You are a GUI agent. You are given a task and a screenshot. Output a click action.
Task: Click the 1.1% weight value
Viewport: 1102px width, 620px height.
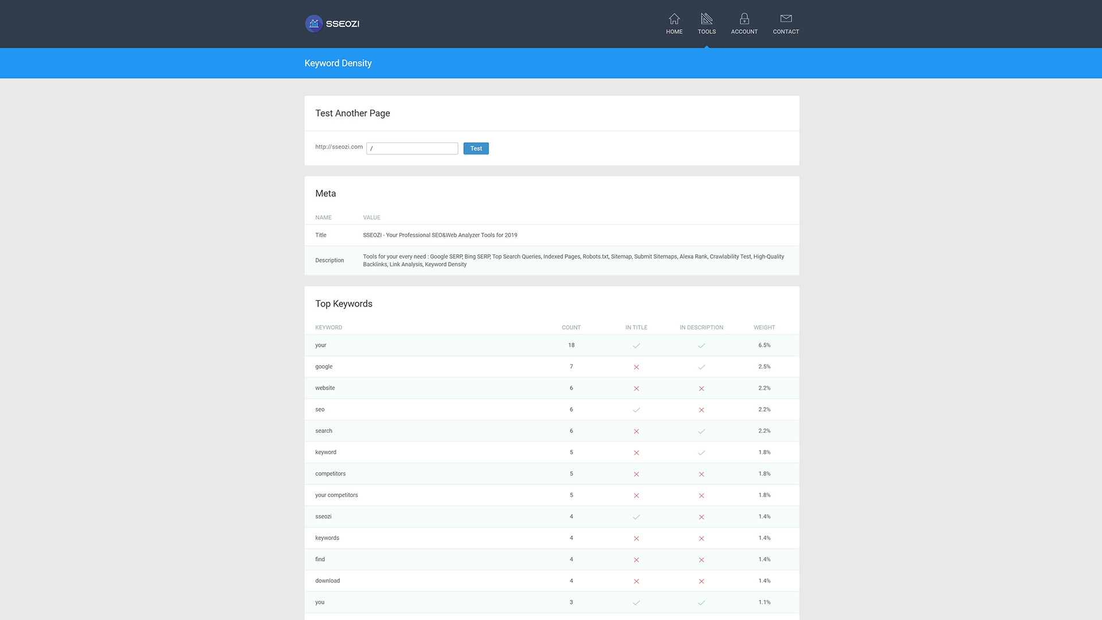coord(764,602)
